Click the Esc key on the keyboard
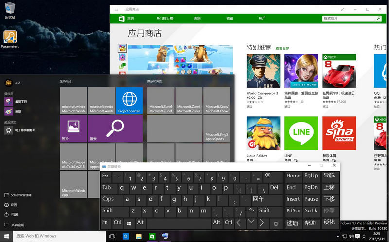Image resolution: width=389 pixels, height=242 pixels. (x=106, y=177)
